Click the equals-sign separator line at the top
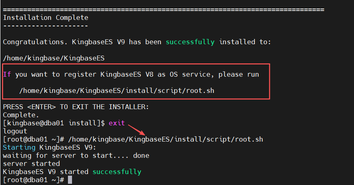The height and width of the screenshot is (185, 354). [x=164, y=10]
